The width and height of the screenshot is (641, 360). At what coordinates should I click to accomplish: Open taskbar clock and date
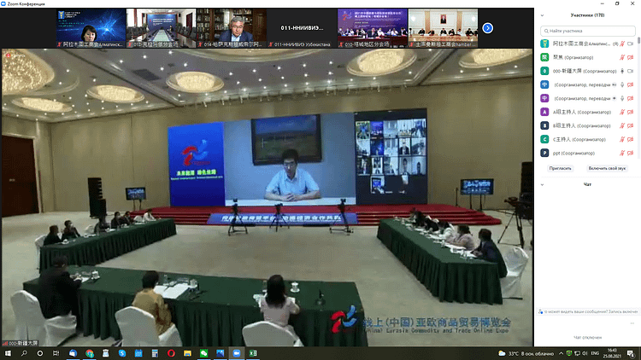[x=612, y=353]
